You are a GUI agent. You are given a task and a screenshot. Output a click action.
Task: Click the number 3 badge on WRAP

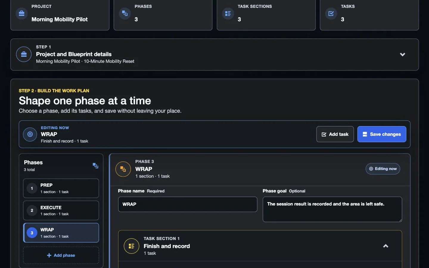[x=32, y=233]
